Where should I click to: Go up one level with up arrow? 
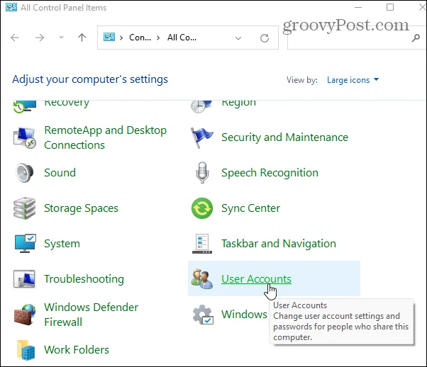coord(82,38)
